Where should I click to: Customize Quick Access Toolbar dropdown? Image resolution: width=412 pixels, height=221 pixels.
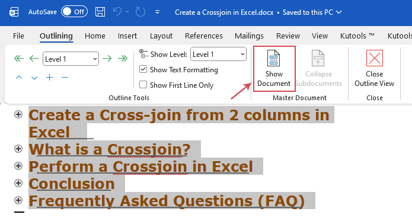click(158, 12)
